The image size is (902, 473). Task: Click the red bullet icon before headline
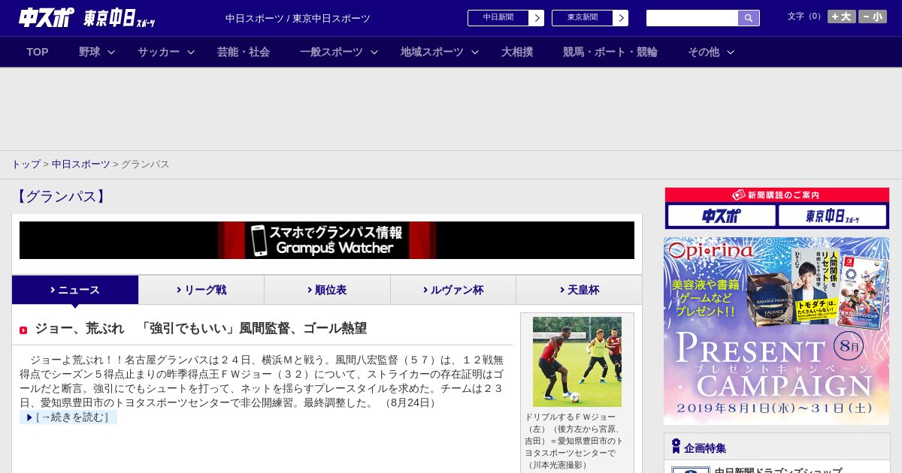tap(23, 330)
